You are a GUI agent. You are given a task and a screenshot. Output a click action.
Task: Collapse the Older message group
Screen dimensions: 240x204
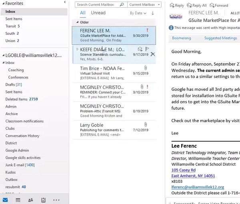click(x=78, y=22)
